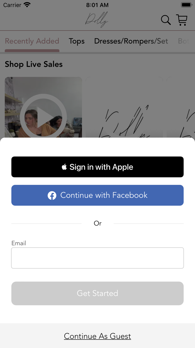The height and width of the screenshot is (348, 195).
Task: Open the third live sale thumbnail at edge
Action: (x=181, y=107)
